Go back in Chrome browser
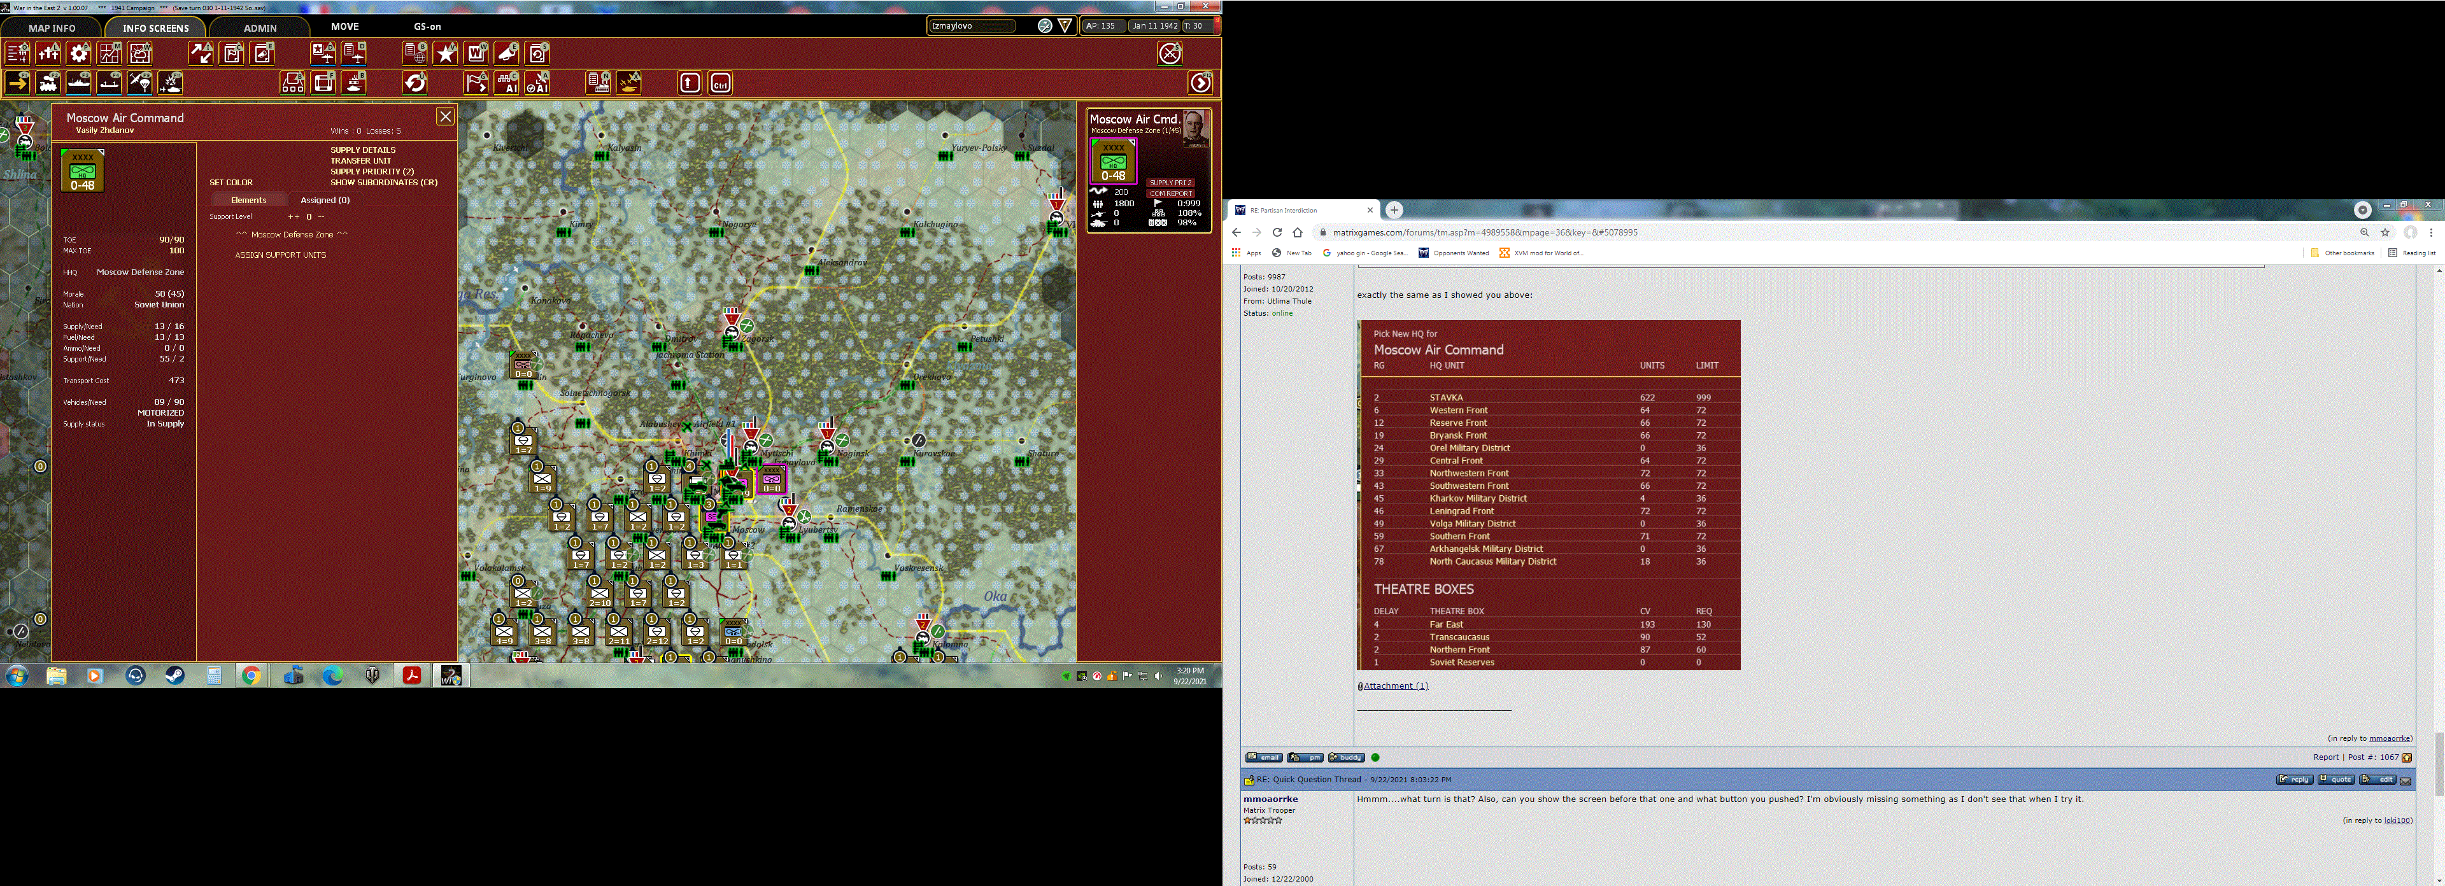 [1236, 232]
